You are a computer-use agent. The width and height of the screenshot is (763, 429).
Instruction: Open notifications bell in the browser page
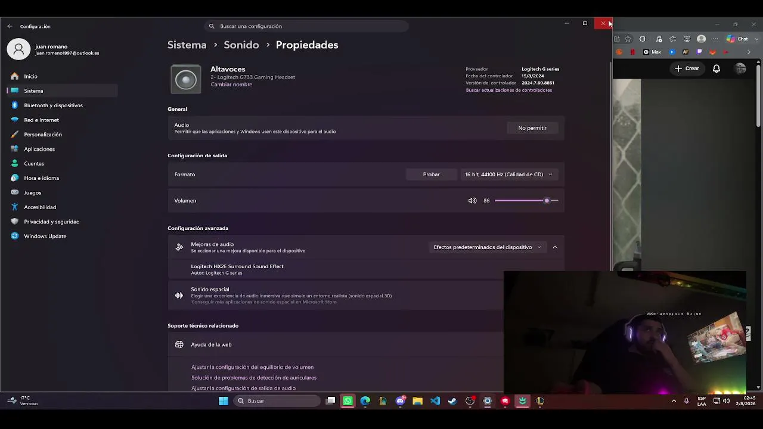click(x=717, y=69)
